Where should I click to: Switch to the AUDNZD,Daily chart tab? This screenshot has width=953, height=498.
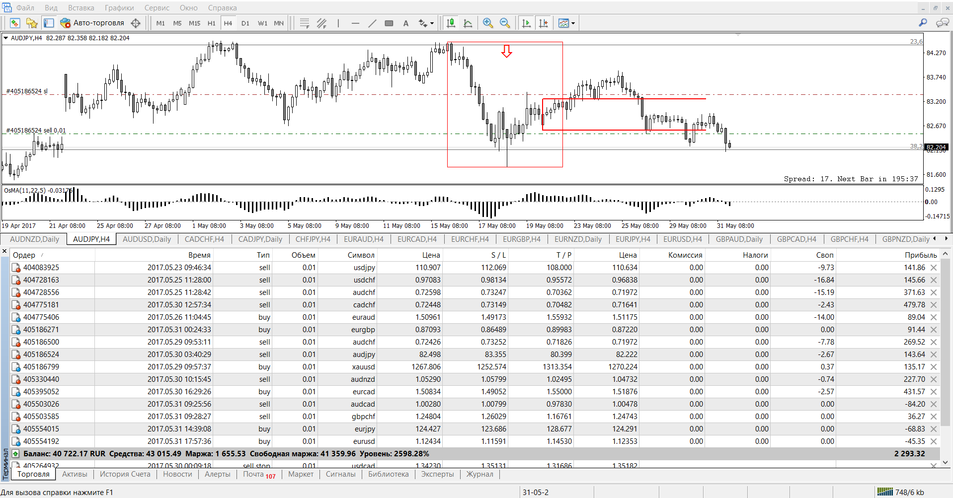coord(34,239)
